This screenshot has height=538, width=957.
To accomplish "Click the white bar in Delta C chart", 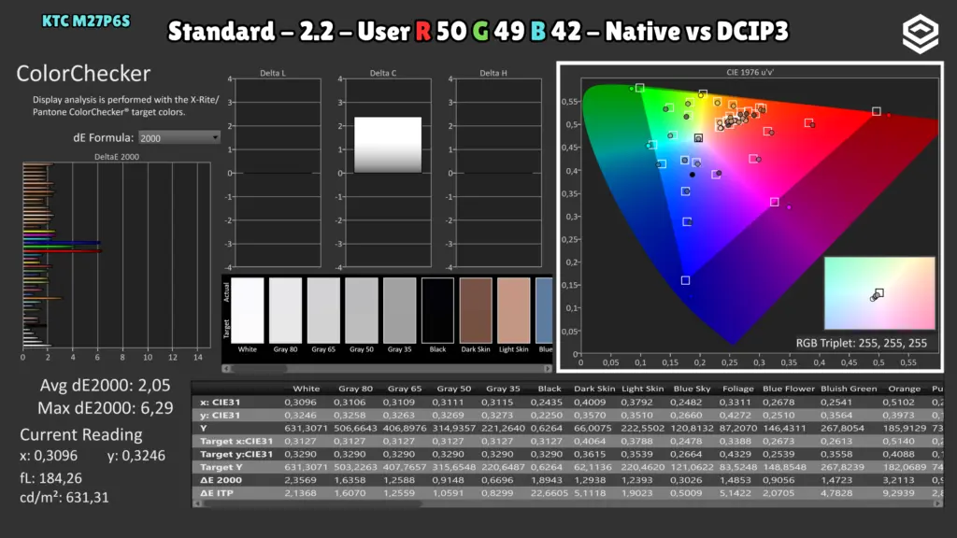I will [x=388, y=145].
